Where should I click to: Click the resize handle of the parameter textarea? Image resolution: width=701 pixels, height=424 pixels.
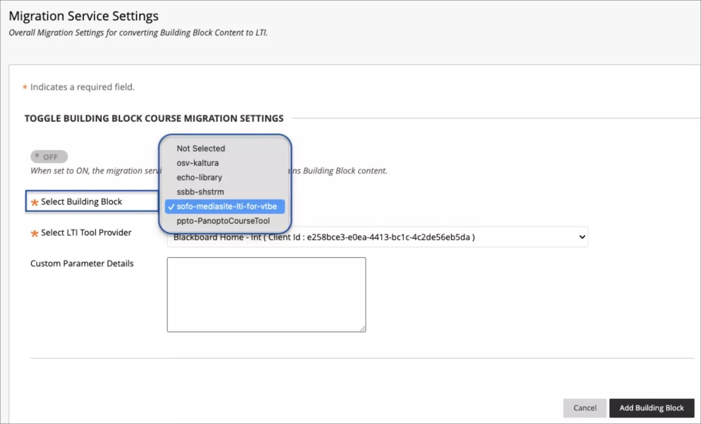point(362,328)
